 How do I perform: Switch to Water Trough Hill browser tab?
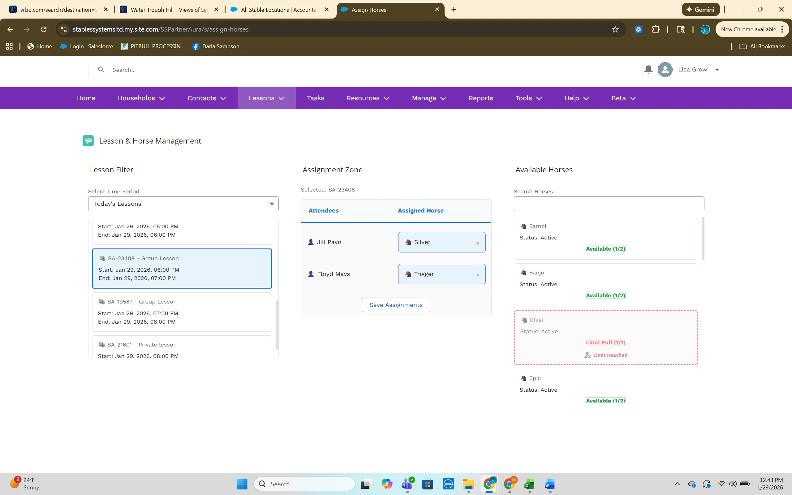169,10
